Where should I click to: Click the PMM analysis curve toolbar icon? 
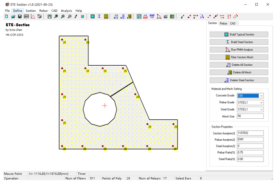point(159,17)
